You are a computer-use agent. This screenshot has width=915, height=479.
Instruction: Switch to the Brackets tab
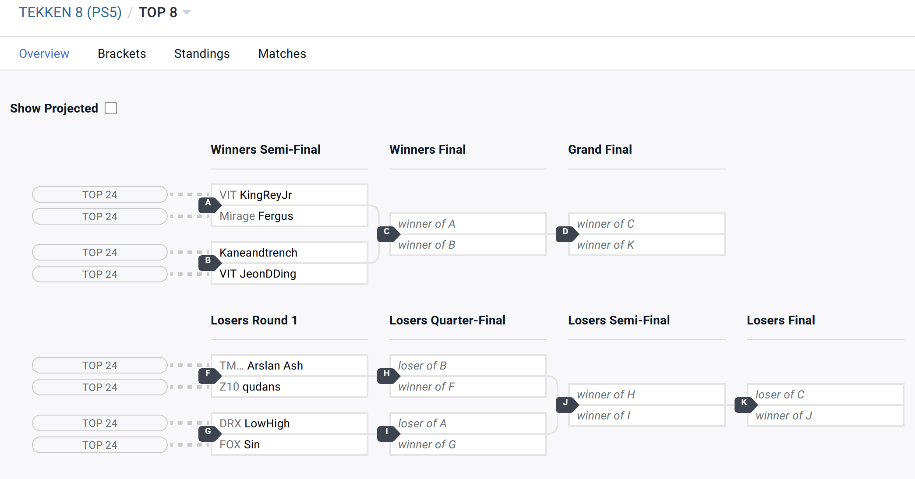[122, 53]
